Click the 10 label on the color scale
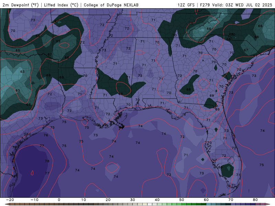Image resolution: width=275 pixels, height=206 pixels. point(84,200)
